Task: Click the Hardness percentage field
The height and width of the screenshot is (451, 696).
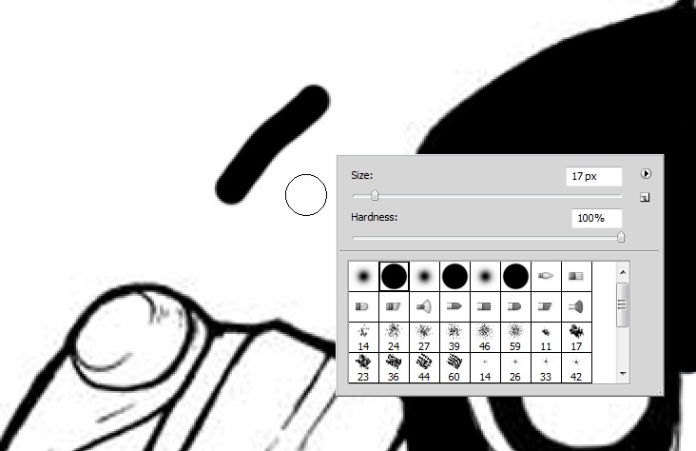Action: tap(596, 218)
